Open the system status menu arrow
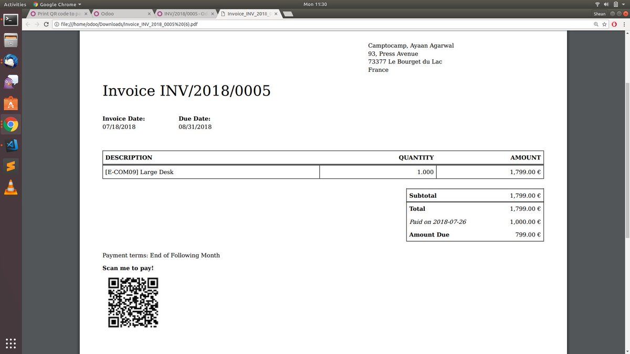The image size is (630, 354). coord(623,4)
